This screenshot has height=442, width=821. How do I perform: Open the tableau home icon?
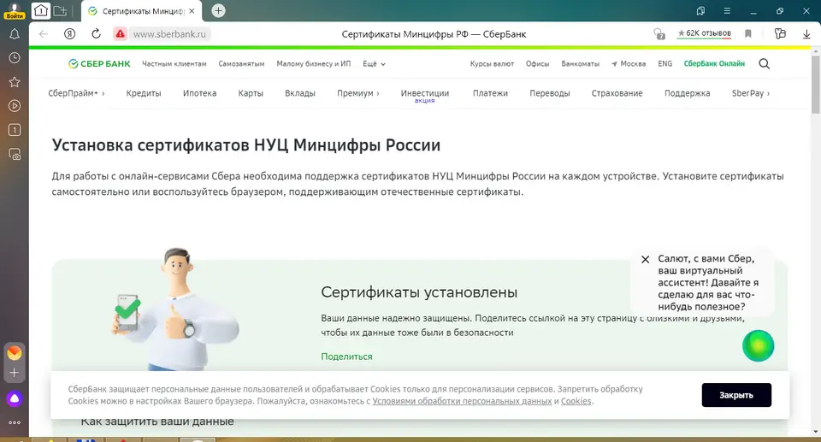41,10
